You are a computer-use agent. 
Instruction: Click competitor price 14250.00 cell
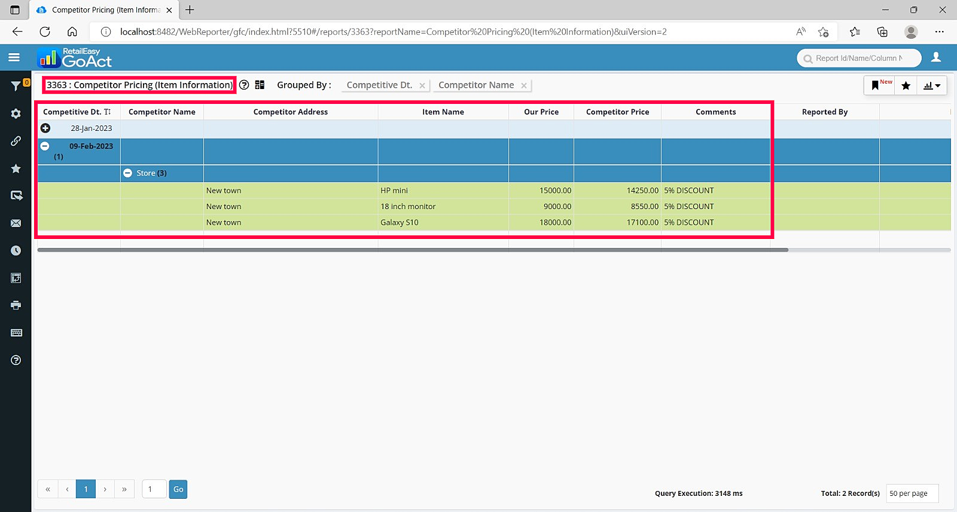pos(617,191)
